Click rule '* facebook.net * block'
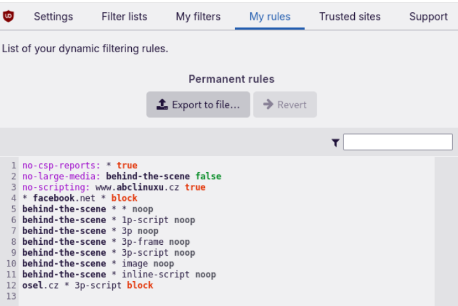 click(80, 198)
